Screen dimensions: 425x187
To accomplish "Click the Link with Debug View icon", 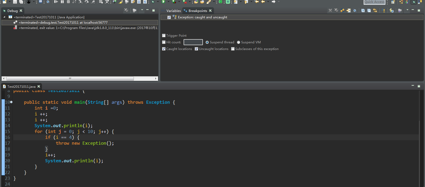I will tap(375, 10).
